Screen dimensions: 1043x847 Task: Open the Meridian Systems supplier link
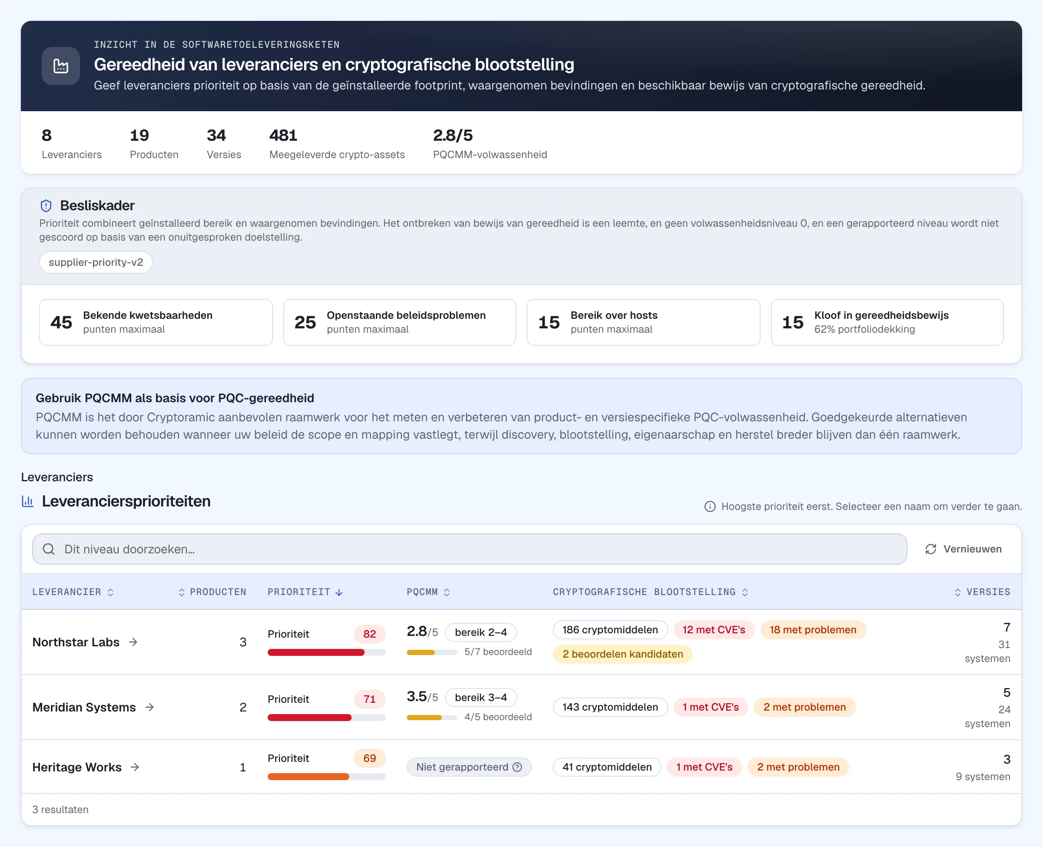tap(84, 707)
